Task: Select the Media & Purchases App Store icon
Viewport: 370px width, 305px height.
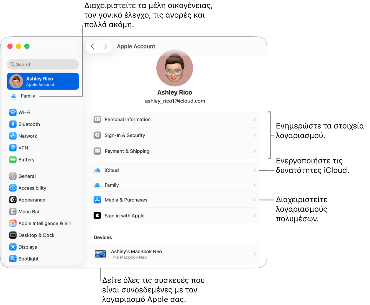Action: click(97, 200)
